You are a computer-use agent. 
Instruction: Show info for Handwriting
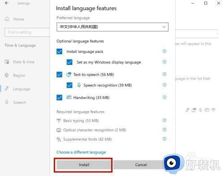164,97
